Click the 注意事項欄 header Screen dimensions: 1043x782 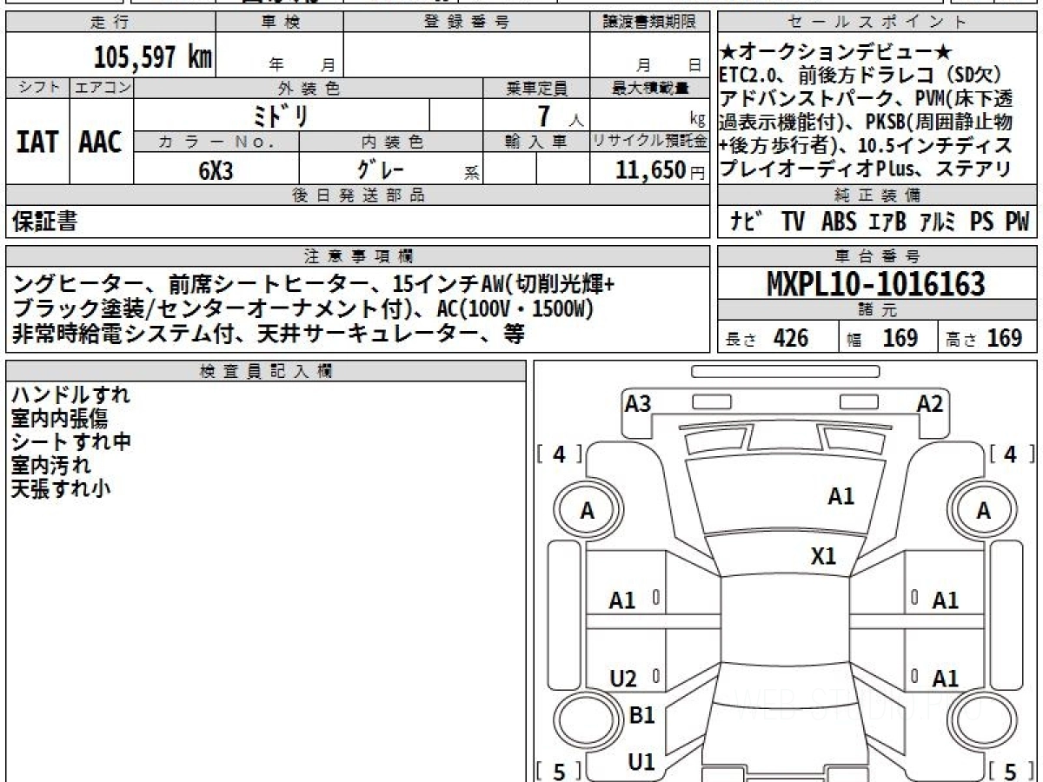click(357, 256)
